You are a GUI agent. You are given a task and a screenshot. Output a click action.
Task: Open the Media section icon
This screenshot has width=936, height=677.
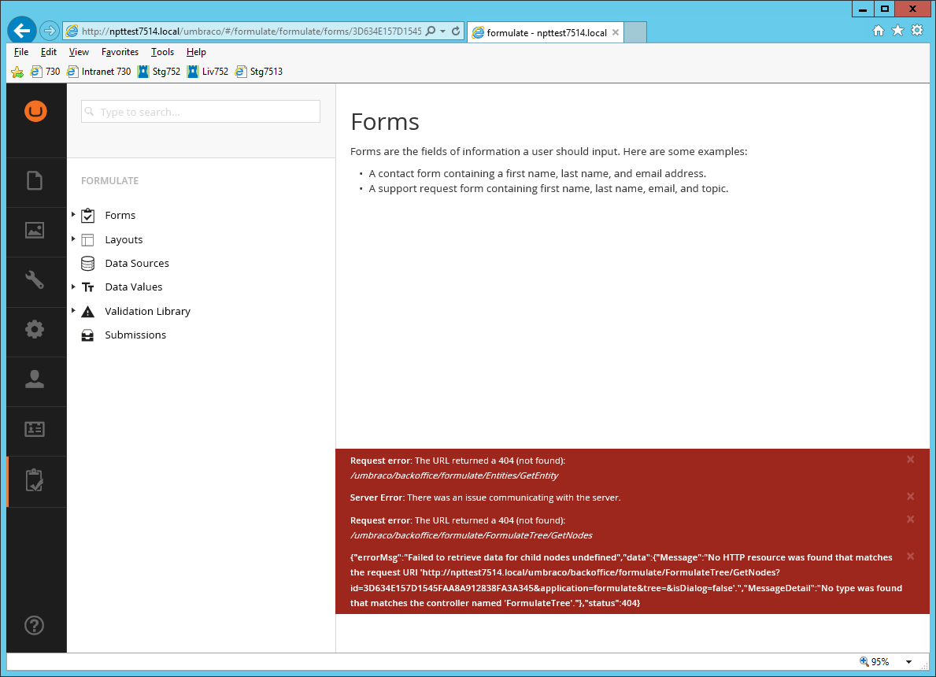tap(35, 231)
